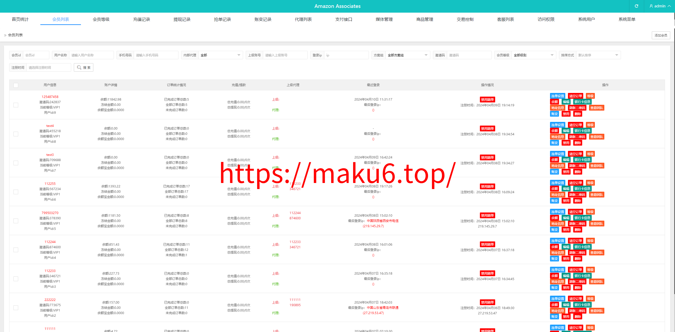The height and width of the screenshot is (332, 675).
Task: Click 地址信息 for user test3
Action: click(558, 166)
